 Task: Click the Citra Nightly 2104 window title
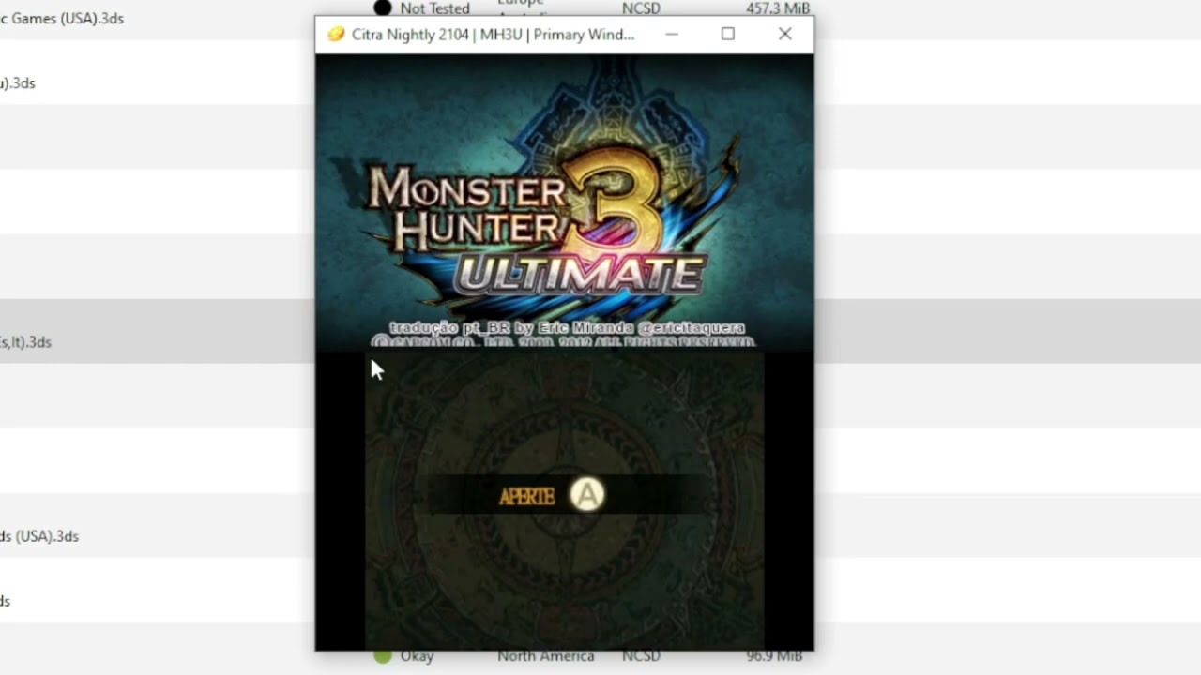coord(494,35)
